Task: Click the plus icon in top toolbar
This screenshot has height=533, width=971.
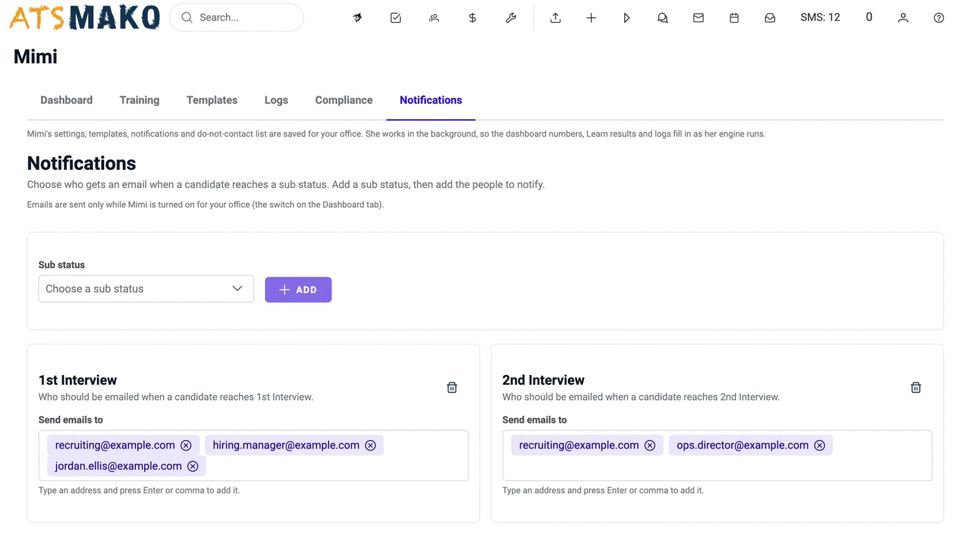Action: pos(591,18)
